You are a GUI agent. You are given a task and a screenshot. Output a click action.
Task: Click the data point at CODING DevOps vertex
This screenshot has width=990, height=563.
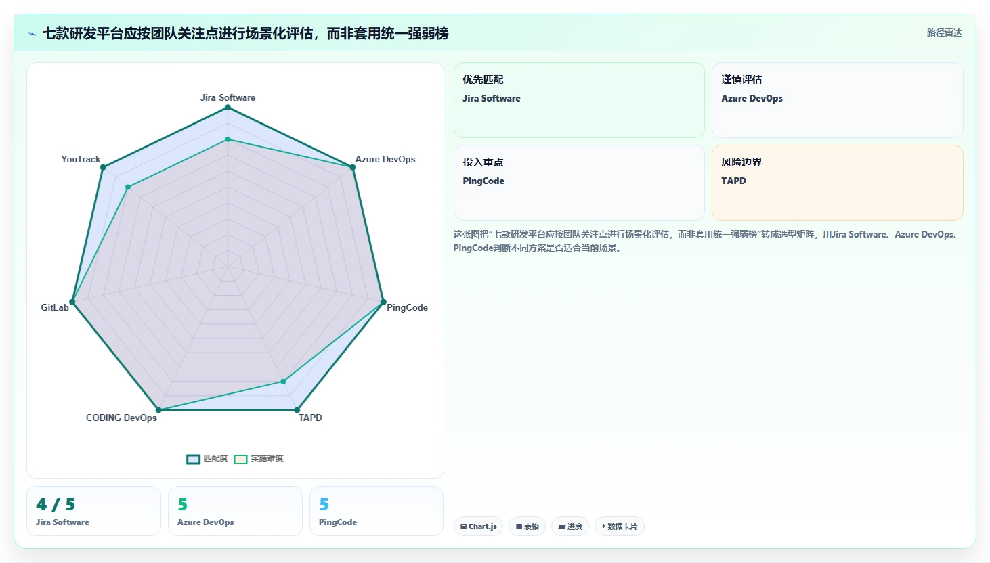pyautogui.click(x=158, y=409)
